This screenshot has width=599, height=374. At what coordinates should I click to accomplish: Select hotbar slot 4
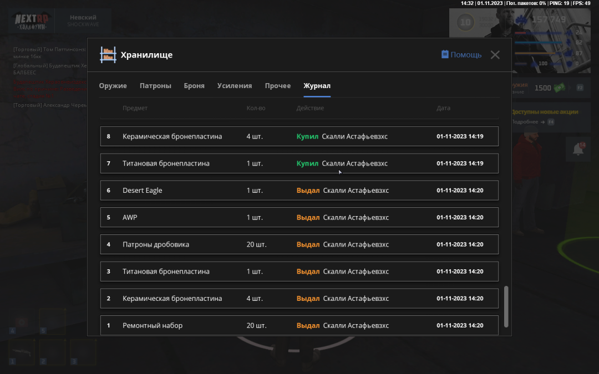pyautogui.click(x=22, y=321)
